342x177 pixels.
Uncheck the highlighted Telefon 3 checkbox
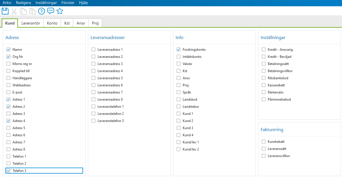8,170
